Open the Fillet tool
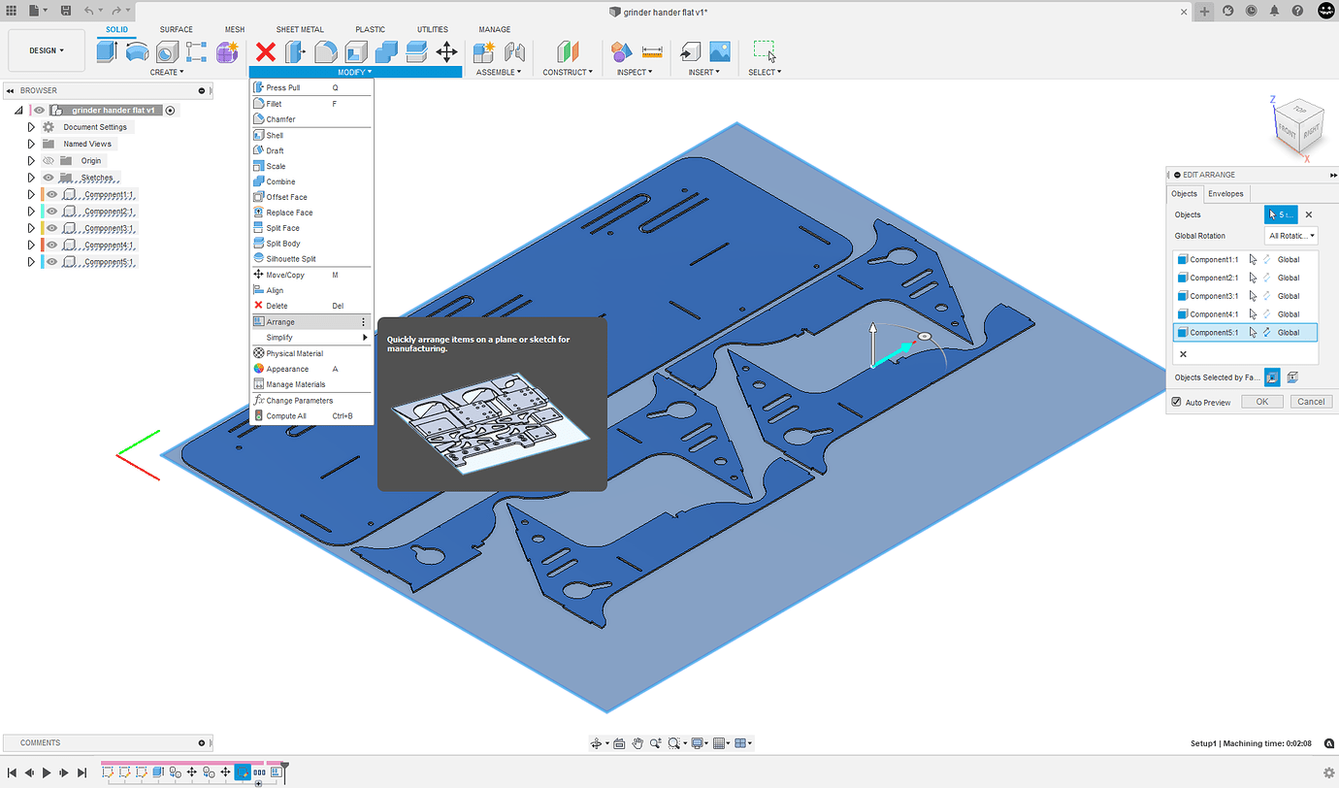The height and width of the screenshot is (788, 1339). coord(273,103)
